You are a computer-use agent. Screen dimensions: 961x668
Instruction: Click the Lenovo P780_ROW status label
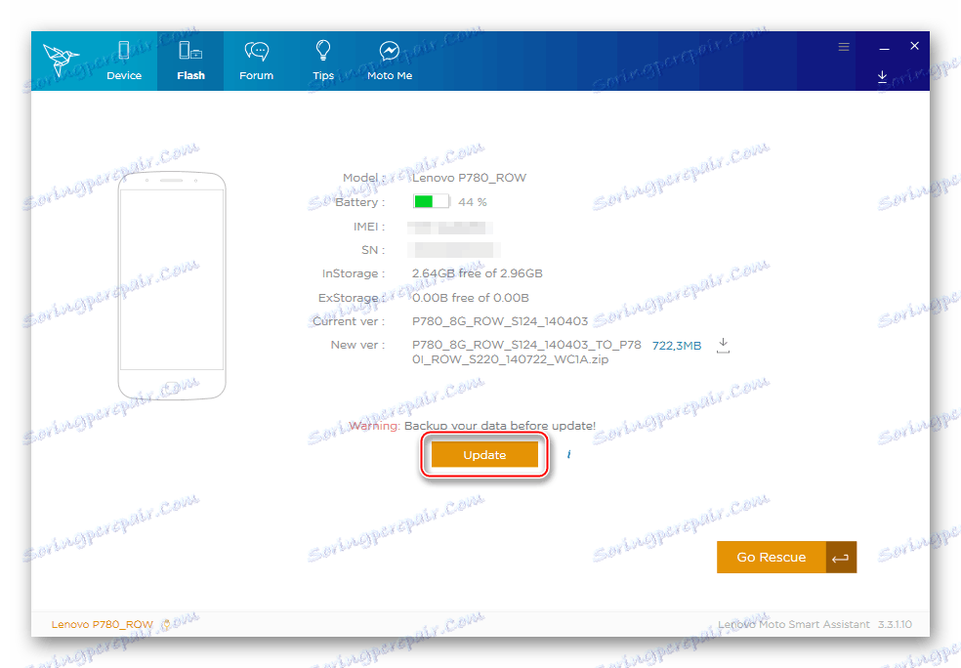coord(103,624)
